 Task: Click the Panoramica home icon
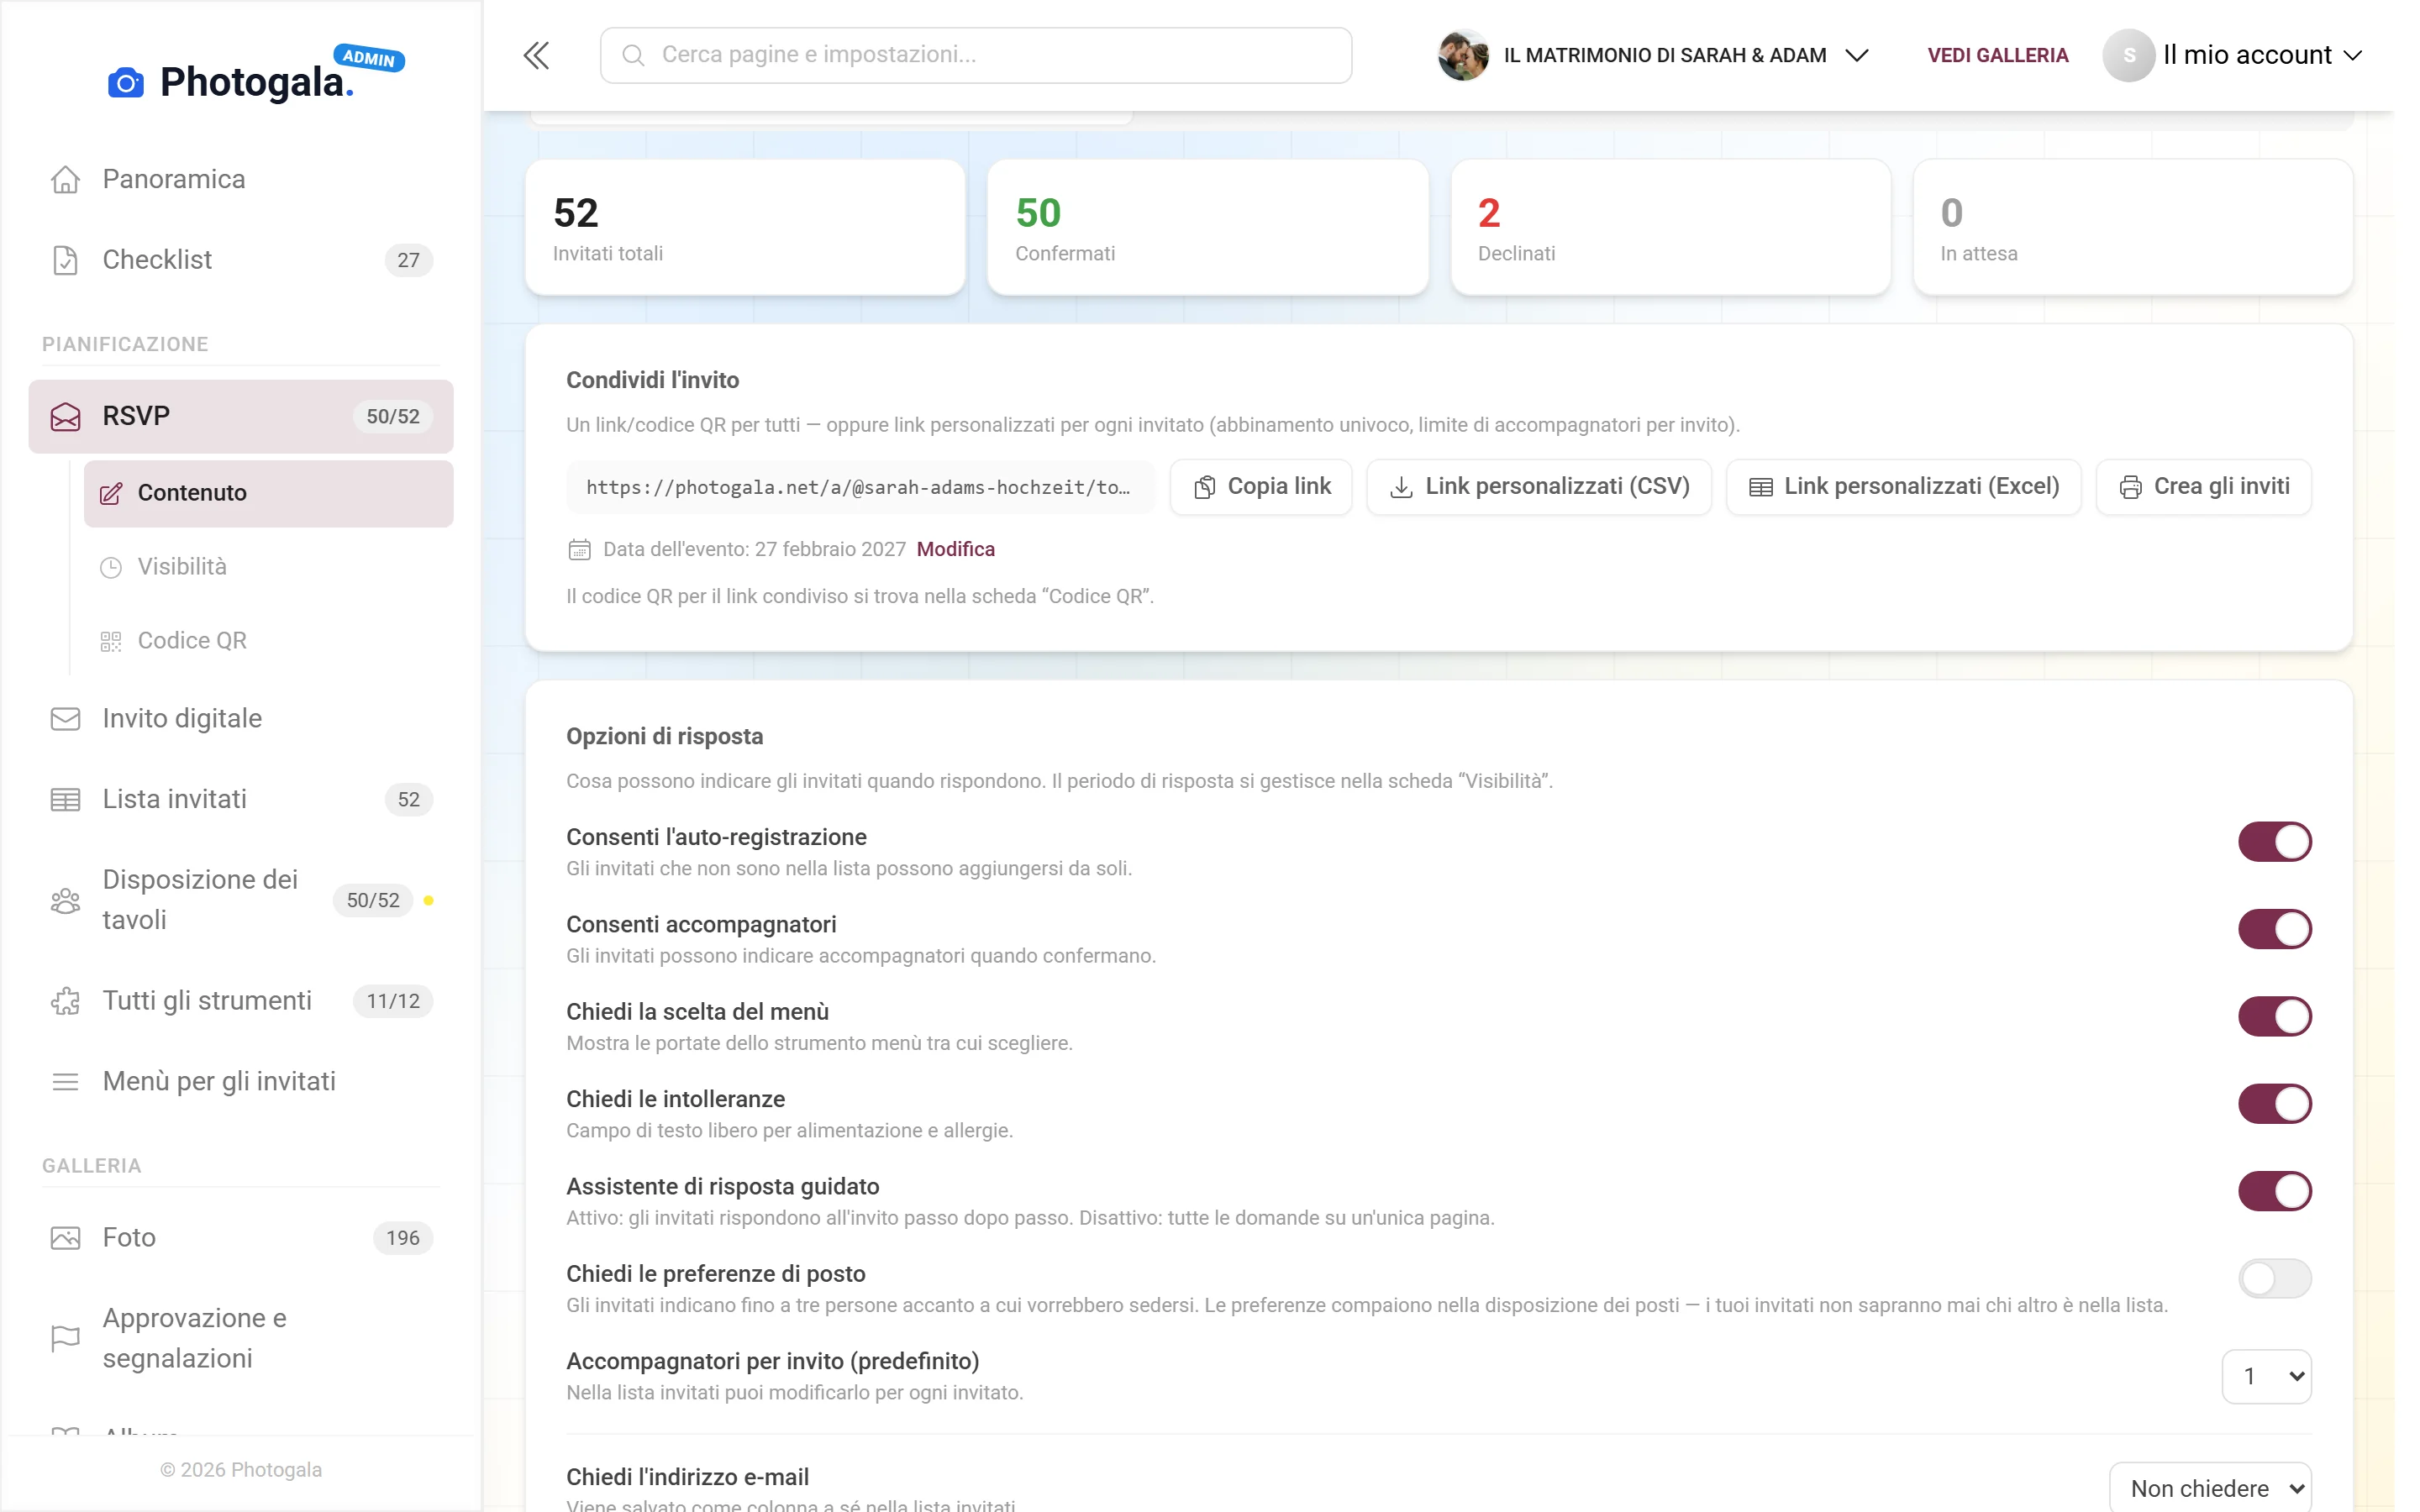(x=65, y=179)
